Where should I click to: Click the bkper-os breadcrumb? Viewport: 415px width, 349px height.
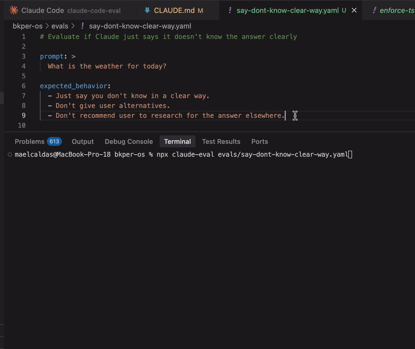pos(27,26)
